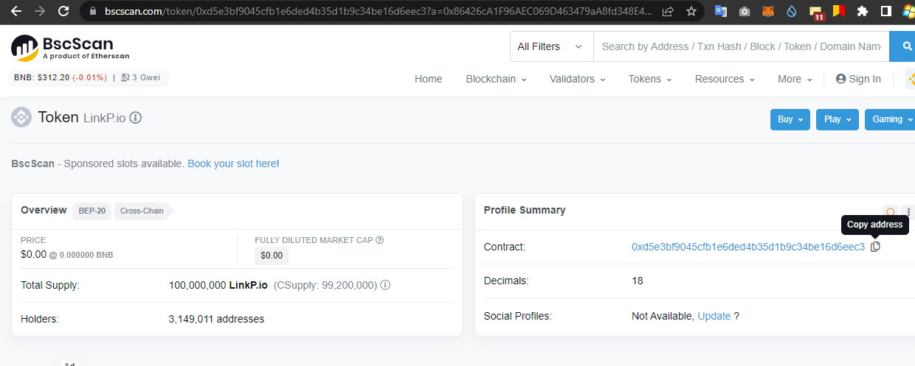The image size is (915, 366).
Task: Click the BNB chain icon beside Sign In
Action: click(911, 79)
